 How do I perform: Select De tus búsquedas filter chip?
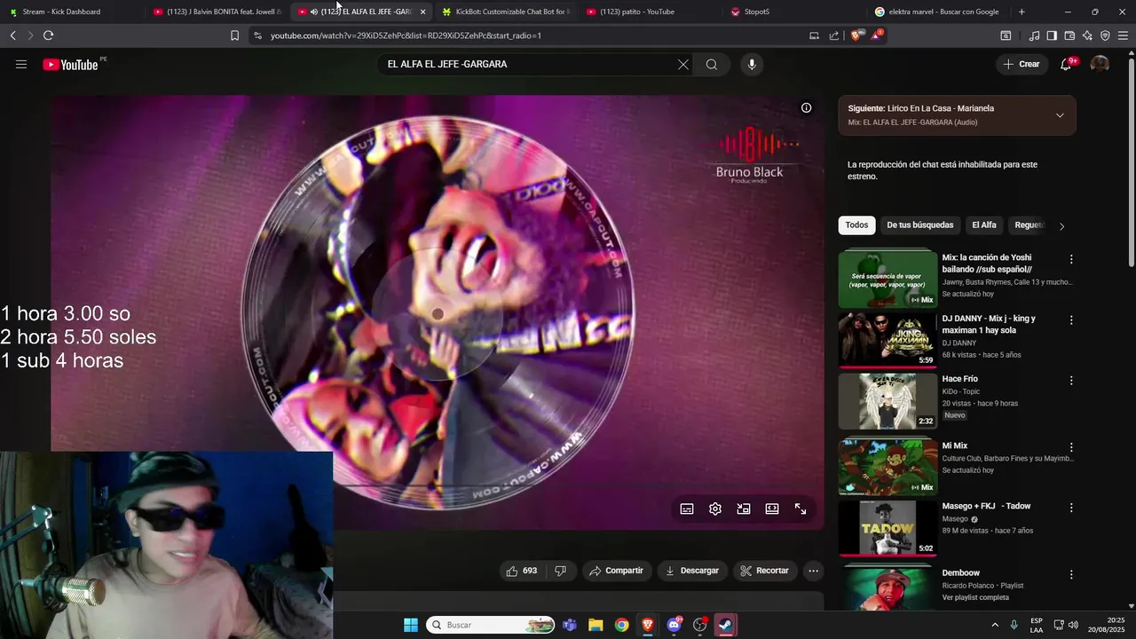(x=919, y=225)
